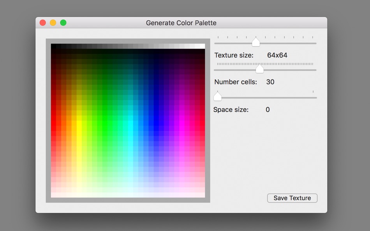Image resolution: width=370 pixels, height=231 pixels.
Task: Click the Save Texture button
Action: pyautogui.click(x=292, y=198)
